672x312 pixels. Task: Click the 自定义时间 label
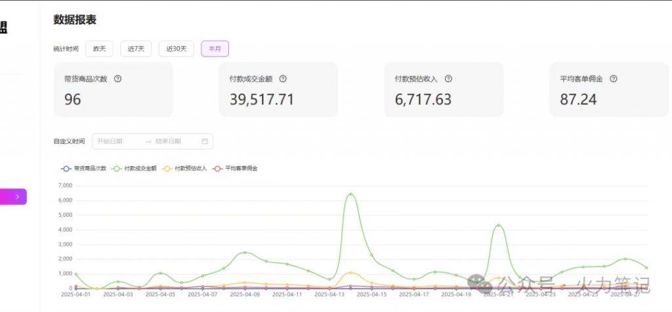tap(69, 141)
